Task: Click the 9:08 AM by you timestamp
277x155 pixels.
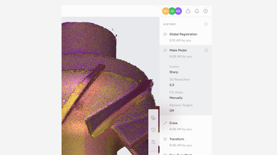Action: [181, 56]
